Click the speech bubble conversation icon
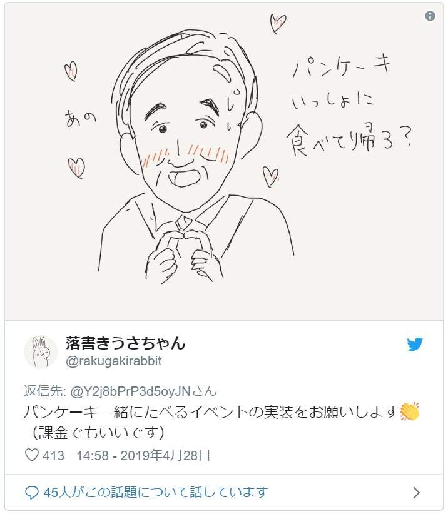 (32, 492)
